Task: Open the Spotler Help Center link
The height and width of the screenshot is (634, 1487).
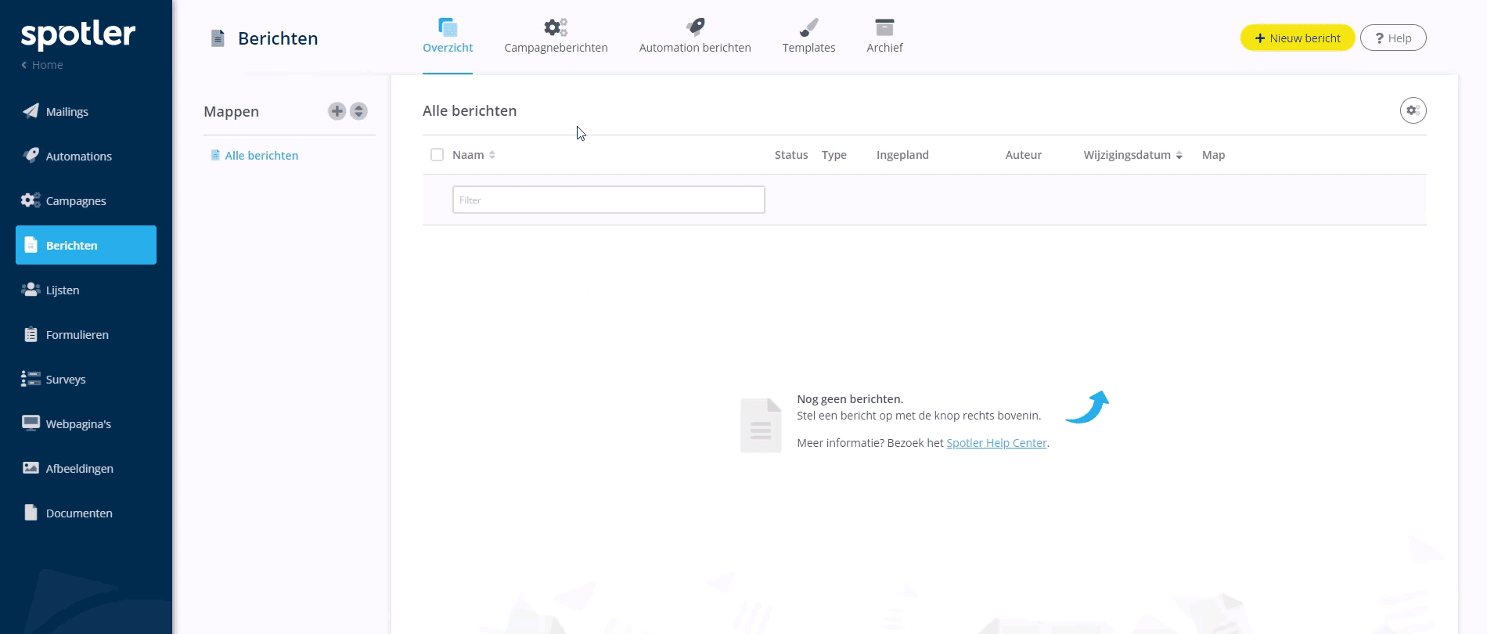Action: click(x=996, y=443)
